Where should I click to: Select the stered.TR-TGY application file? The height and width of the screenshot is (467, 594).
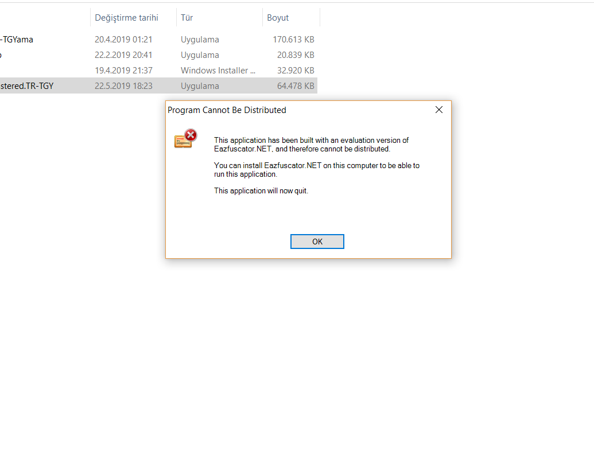point(158,86)
